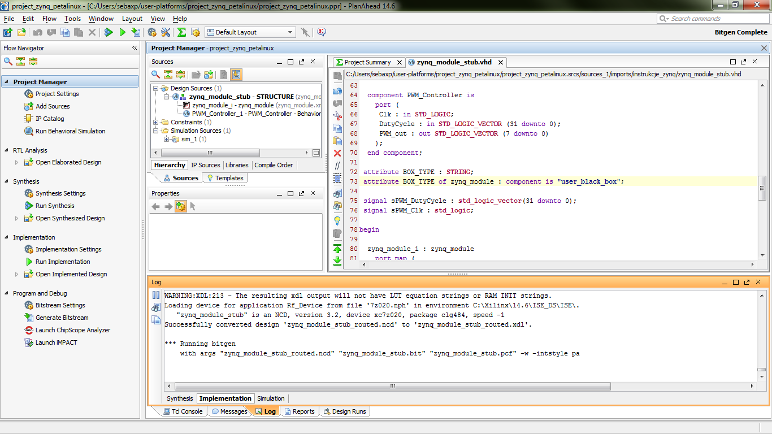Expand the Constraints tree node

click(156, 123)
